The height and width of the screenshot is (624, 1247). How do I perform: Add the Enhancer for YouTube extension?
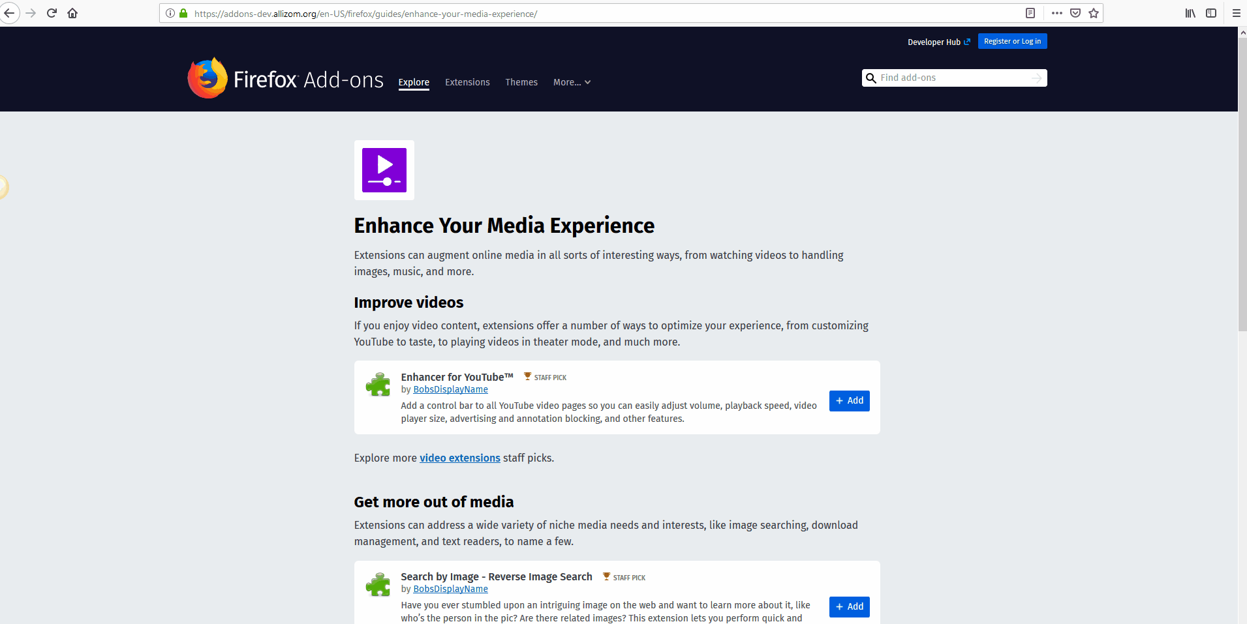coord(849,400)
